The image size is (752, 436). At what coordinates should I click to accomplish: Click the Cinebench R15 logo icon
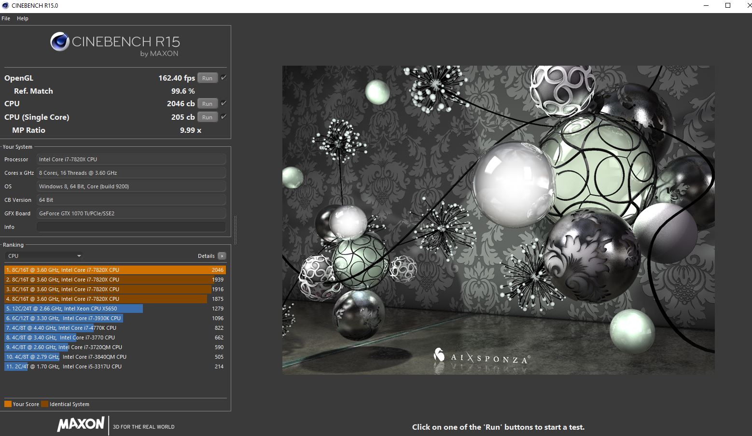[60, 42]
